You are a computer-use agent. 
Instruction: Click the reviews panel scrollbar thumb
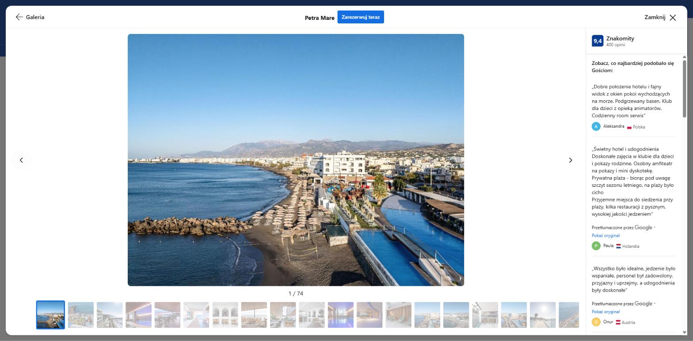pos(685,88)
